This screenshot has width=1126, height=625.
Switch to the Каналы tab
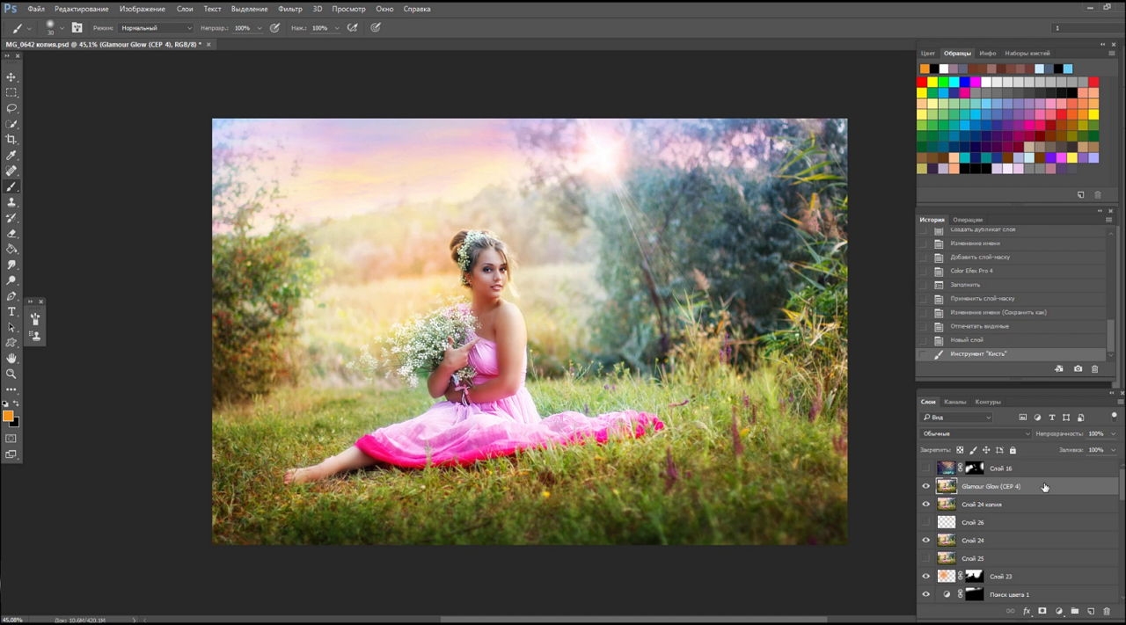click(x=954, y=402)
